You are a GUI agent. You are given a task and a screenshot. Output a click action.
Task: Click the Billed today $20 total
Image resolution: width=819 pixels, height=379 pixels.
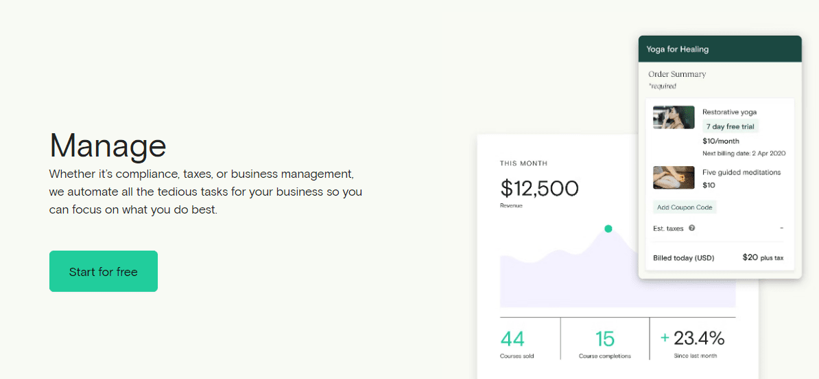[750, 257]
